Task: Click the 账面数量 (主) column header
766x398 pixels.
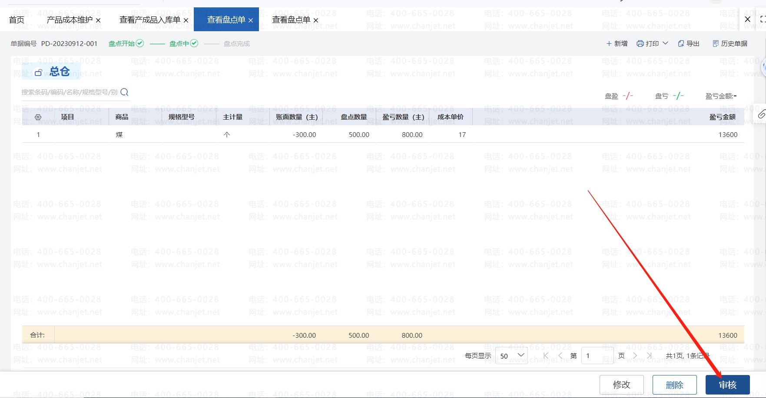Action: point(297,117)
